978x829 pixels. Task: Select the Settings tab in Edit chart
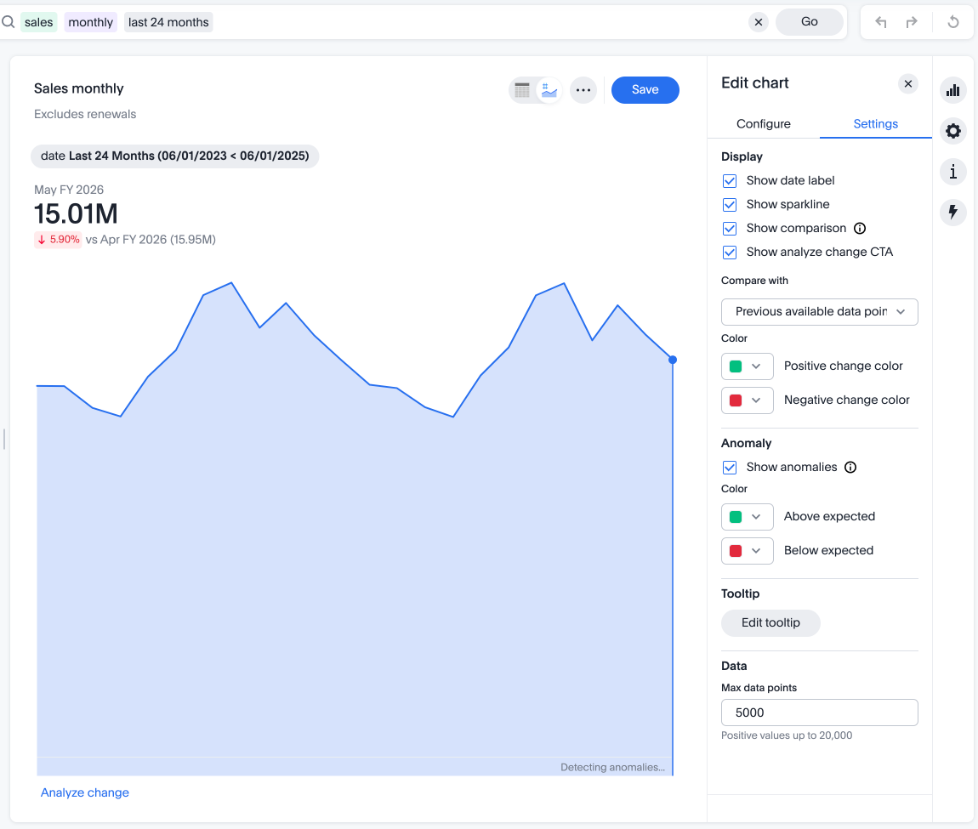pyautogui.click(x=875, y=123)
